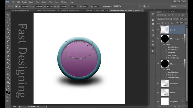The width and height of the screenshot is (193, 108).
Task: Select the History Brush tool
Action: 8,48
